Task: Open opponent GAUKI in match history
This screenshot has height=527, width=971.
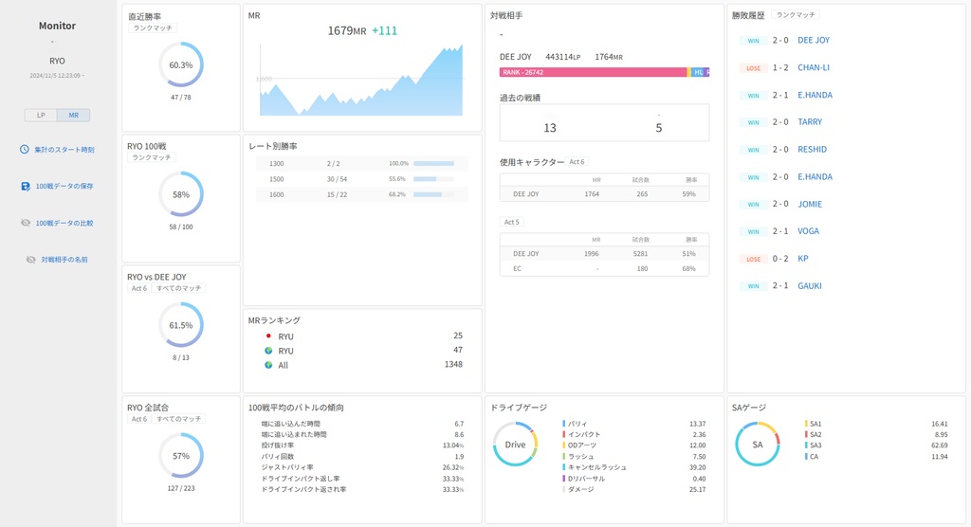Action: click(810, 285)
